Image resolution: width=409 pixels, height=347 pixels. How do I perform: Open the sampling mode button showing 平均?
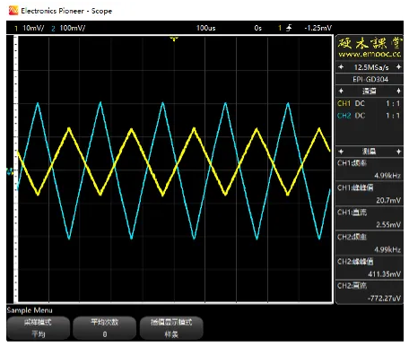click(x=39, y=328)
